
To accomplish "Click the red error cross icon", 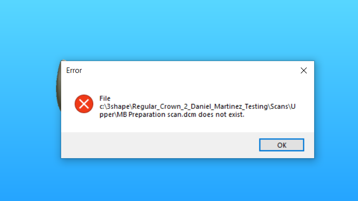I will point(84,104).
